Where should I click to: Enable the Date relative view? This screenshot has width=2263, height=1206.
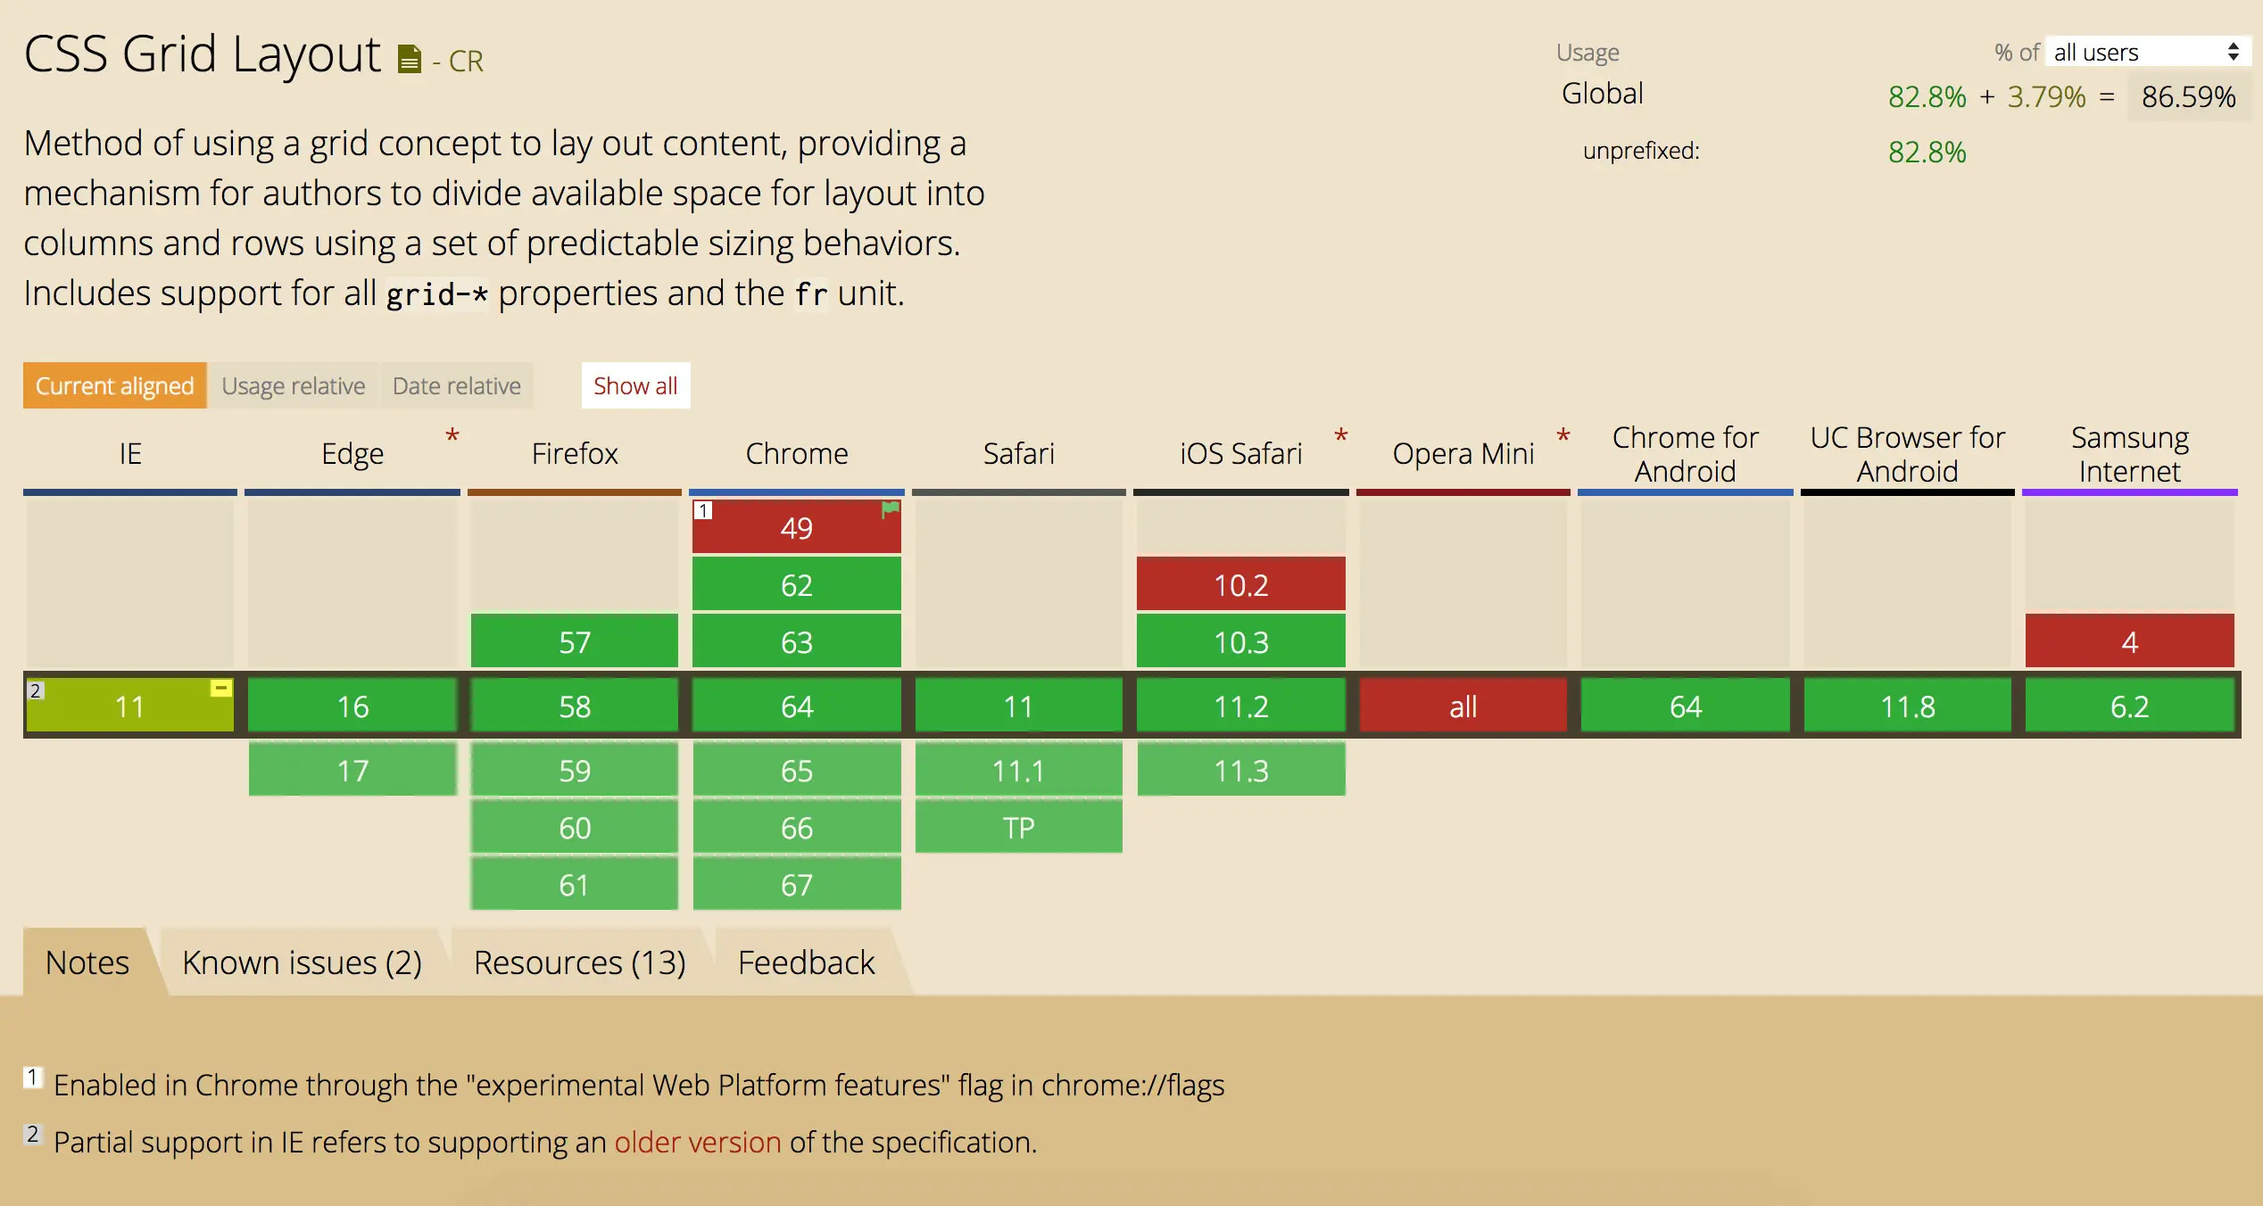(456, 385)
